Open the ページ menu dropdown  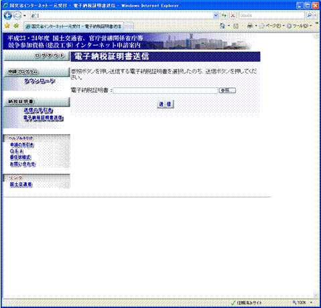pyautogui.click(x=272, y=26)
